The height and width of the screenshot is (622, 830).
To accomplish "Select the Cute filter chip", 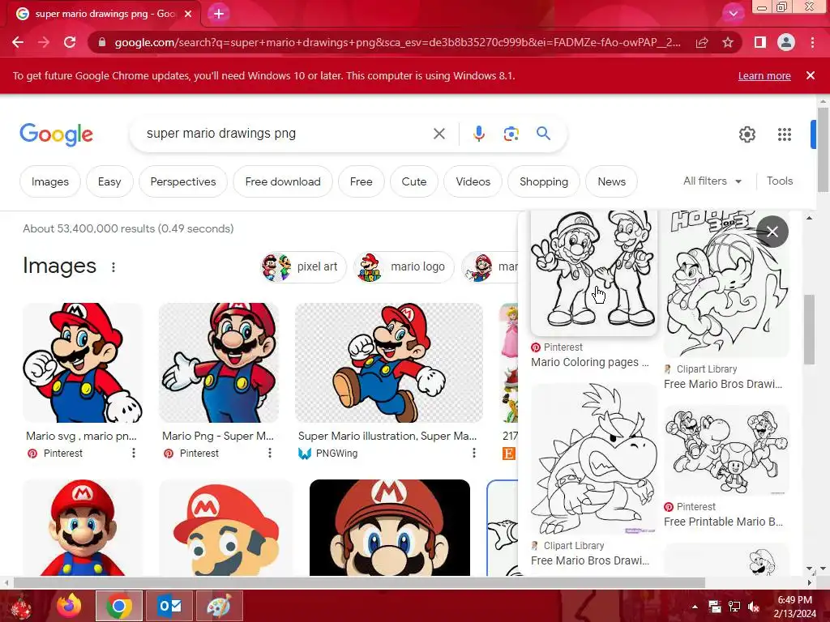I will click(x=414, y=181).
